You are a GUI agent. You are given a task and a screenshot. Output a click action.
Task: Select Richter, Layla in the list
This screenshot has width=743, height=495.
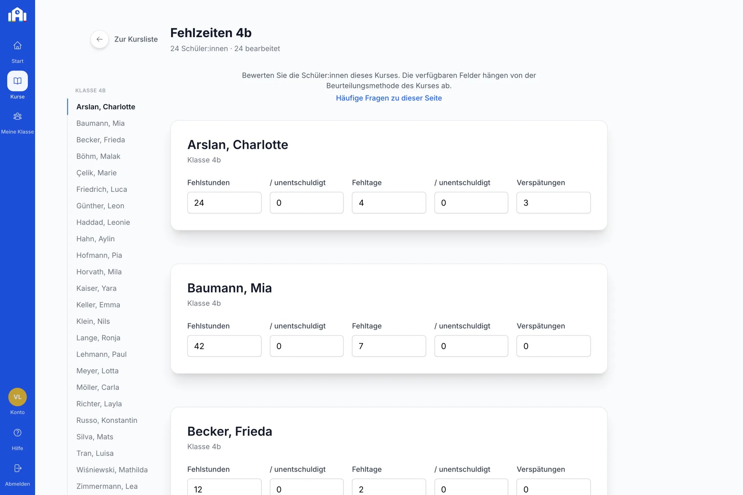pos(99,404)
